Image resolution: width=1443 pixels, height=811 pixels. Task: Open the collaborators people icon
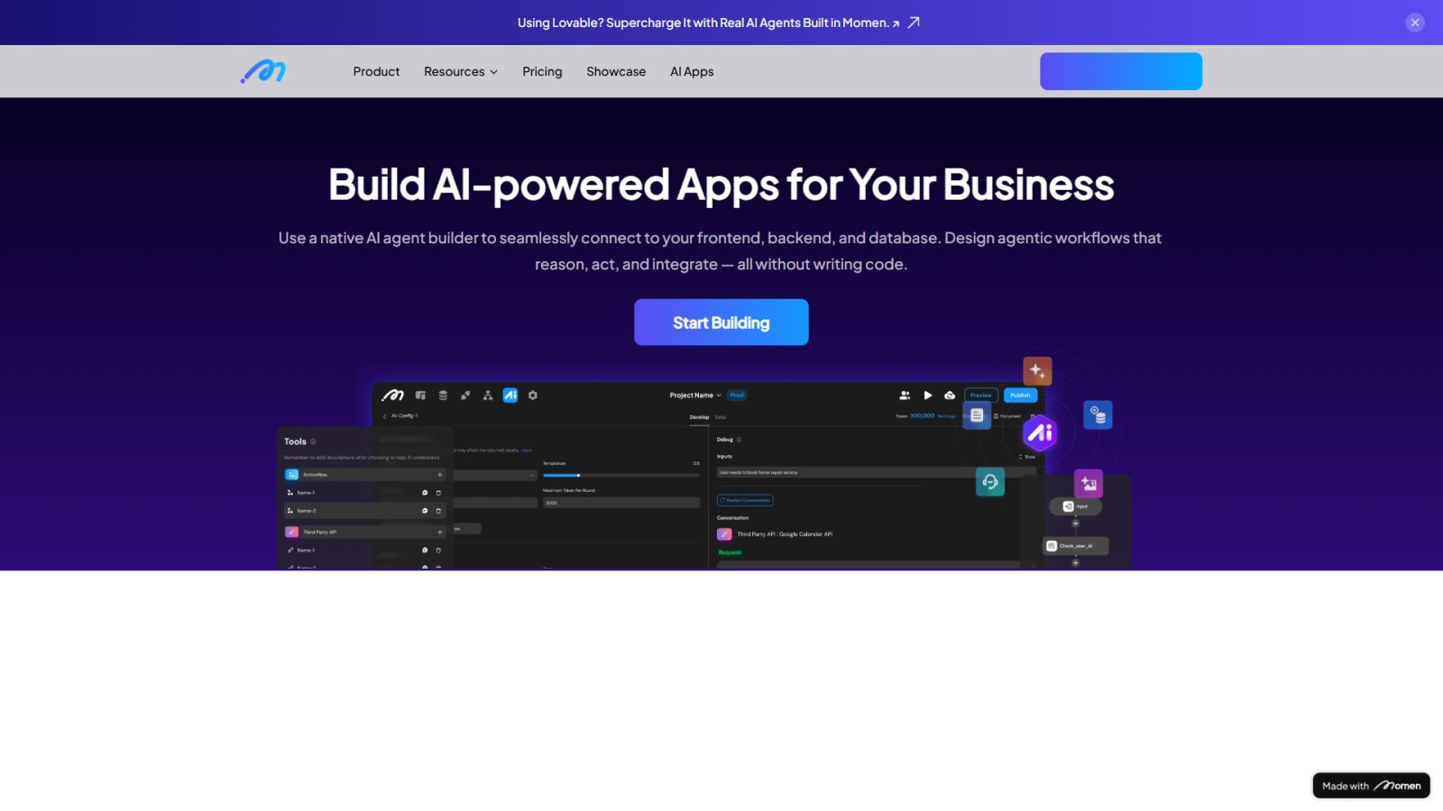coord(905,396)
